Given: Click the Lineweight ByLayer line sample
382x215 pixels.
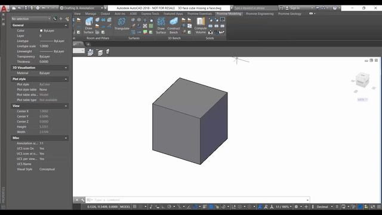Looking at the screenshot, I should coord(46,51).
